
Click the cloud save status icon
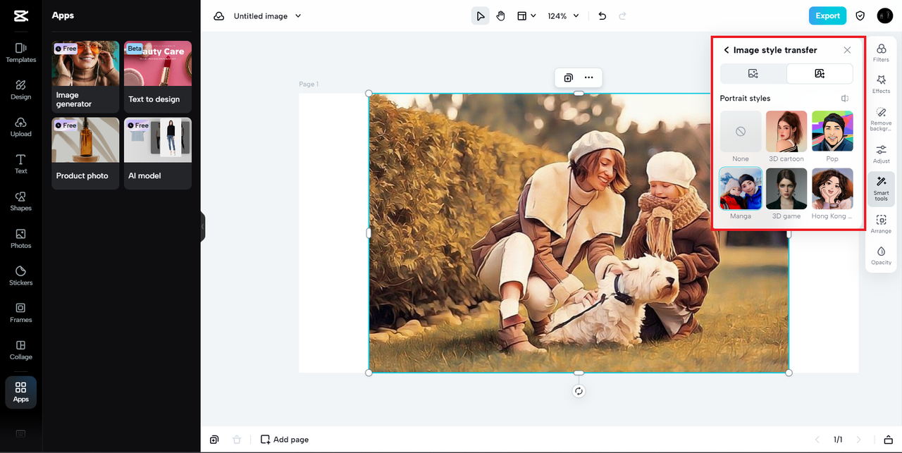pyautogui.click(x=219, y=16)
